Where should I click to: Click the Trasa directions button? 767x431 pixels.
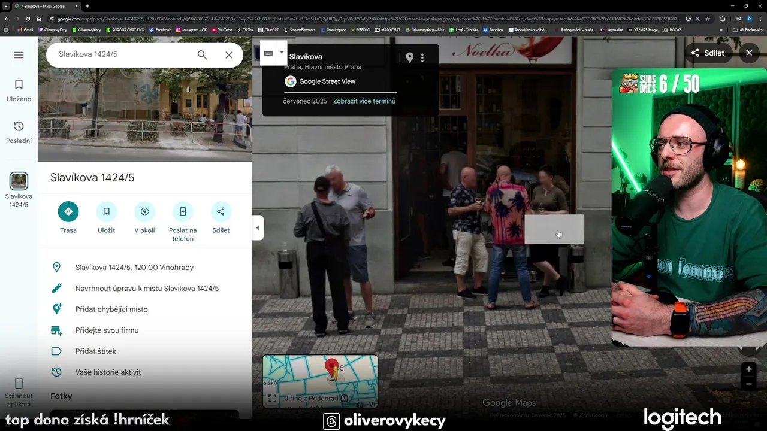(x=68, y=218)
